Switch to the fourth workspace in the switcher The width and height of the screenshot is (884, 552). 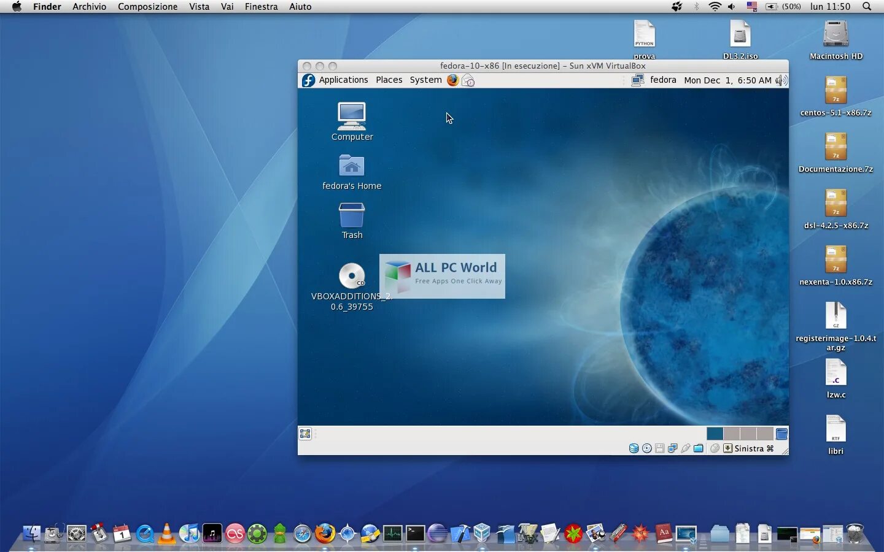pyautogui.click(x=765, y=434)
